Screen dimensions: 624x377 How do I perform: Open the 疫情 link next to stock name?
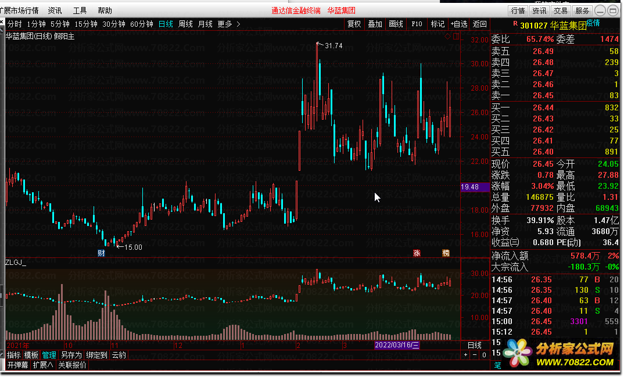[x=593, y=23]
